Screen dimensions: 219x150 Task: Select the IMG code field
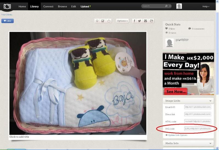pos(198,129)
